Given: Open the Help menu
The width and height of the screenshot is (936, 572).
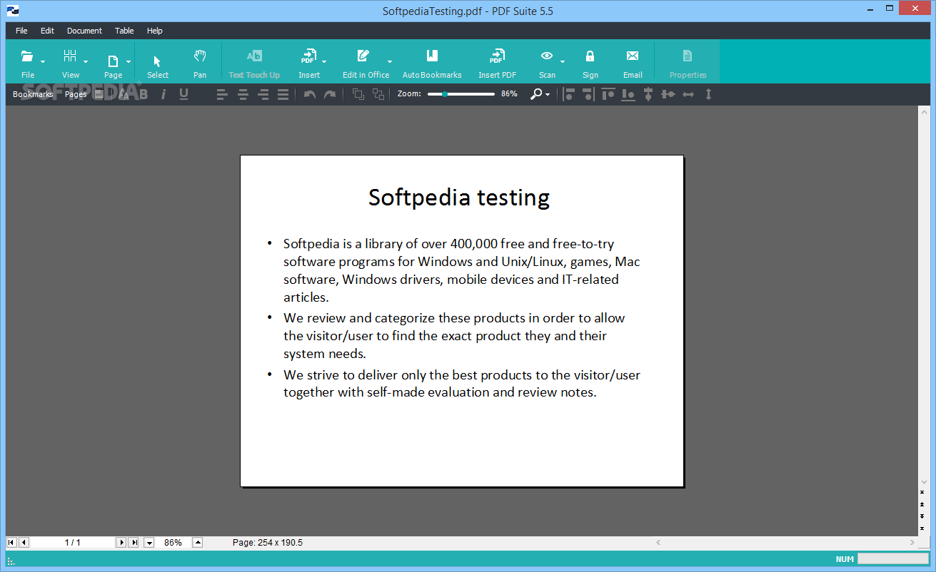Looking at the screenshot, I should pos(155,31).
